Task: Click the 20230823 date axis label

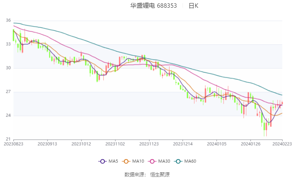Action: [13, 144]
